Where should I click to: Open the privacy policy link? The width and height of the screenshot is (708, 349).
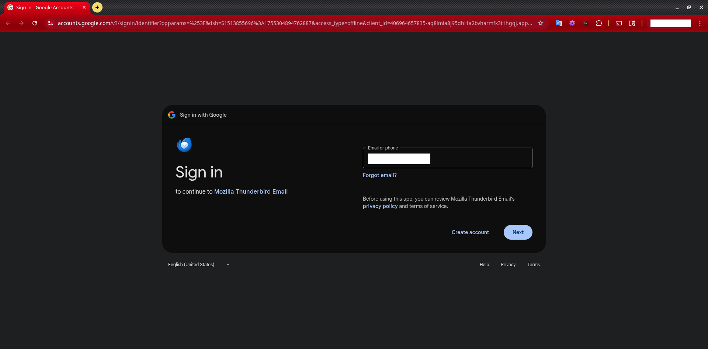click(380, 206)
